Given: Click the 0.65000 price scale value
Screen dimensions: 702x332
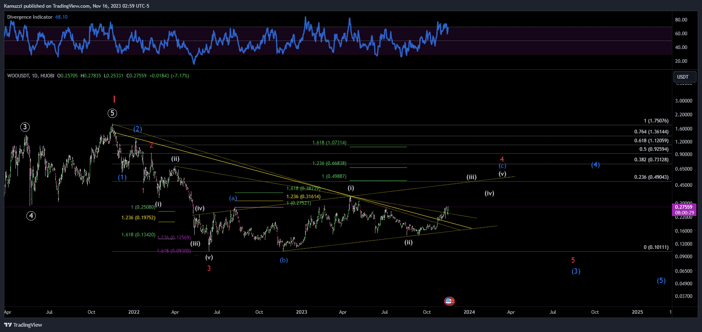Looking at the screenshot, I should (x=684, y=169).
